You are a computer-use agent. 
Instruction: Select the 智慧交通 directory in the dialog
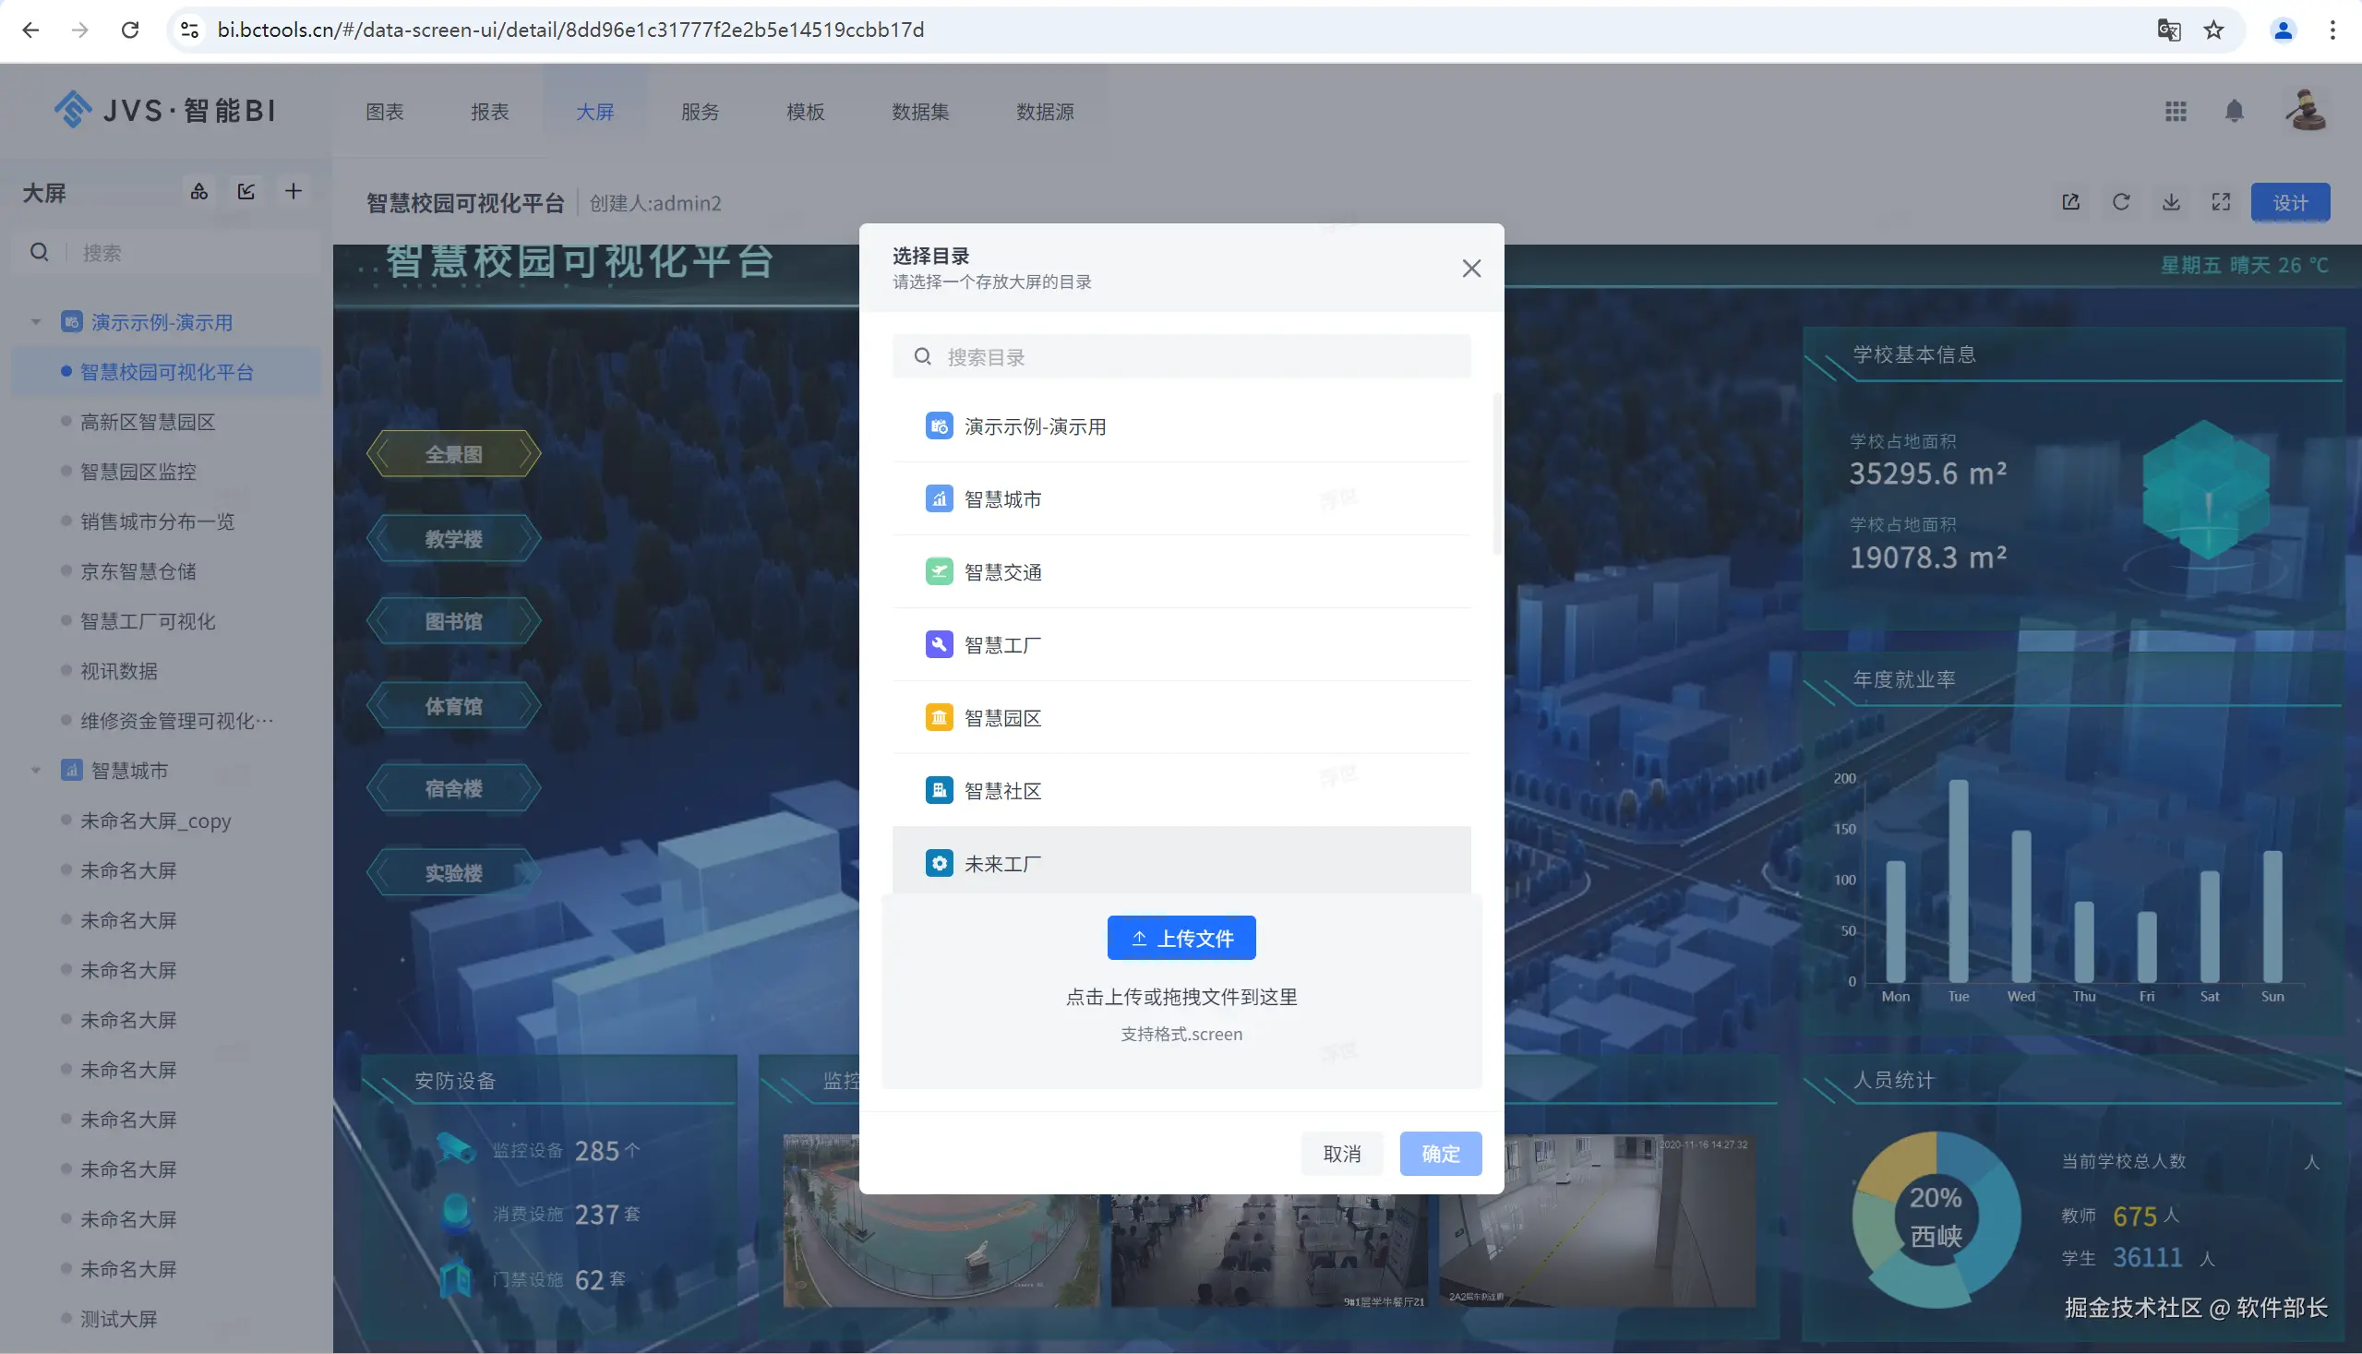click(x=1002, y=572)
